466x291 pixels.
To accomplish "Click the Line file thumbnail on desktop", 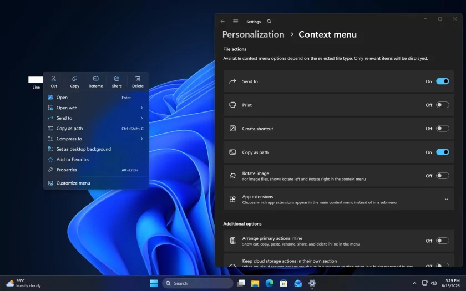I will (x=36, y=80).
